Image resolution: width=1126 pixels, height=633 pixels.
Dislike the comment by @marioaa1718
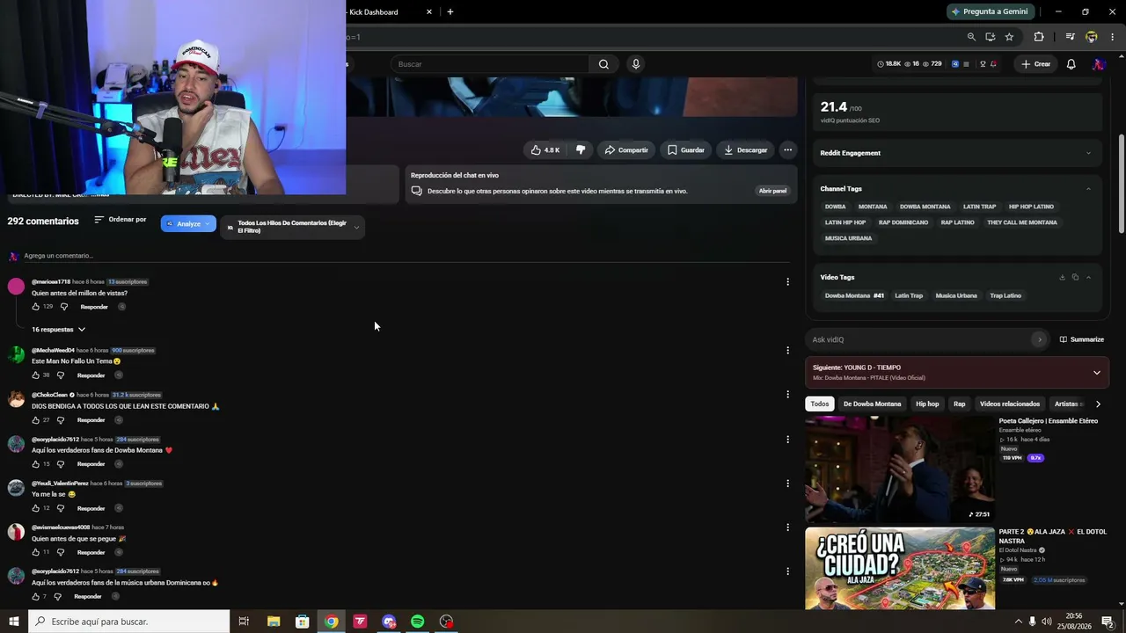click(x=63, y=307)
